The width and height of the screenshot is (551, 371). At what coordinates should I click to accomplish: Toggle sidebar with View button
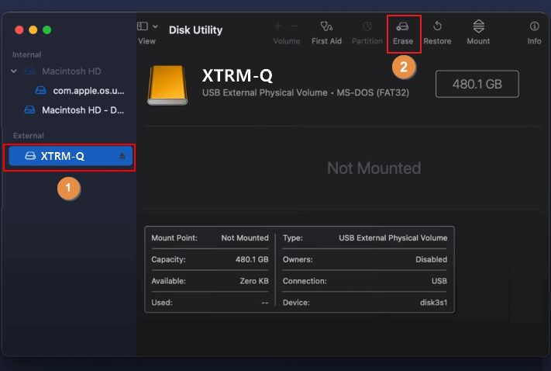pyautogui.click(x=143, y=26)
